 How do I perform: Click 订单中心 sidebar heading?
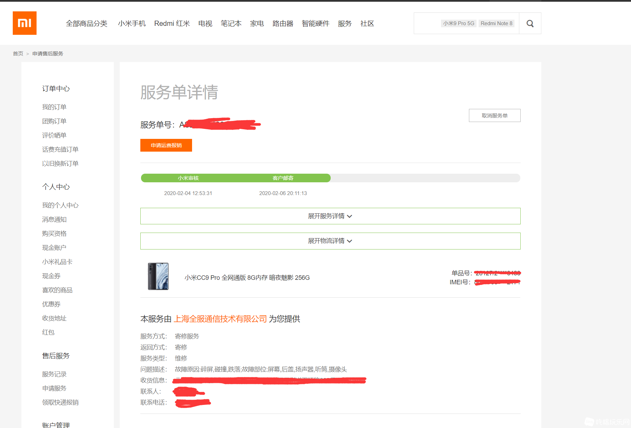pos(56,89)
